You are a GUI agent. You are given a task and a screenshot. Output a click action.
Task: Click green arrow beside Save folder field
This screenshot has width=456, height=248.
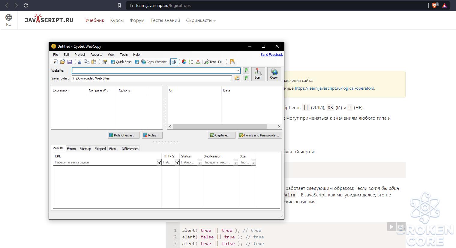coord(246,78)
